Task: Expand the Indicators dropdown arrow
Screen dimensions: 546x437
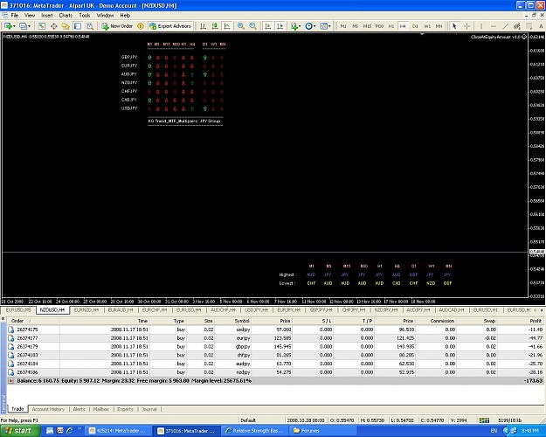Action: pos(300,26)
